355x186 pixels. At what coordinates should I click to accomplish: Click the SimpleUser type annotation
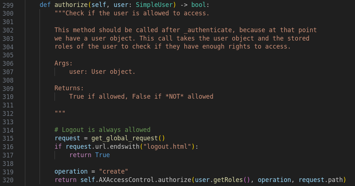pyautogui.click(x=154, y=5)
